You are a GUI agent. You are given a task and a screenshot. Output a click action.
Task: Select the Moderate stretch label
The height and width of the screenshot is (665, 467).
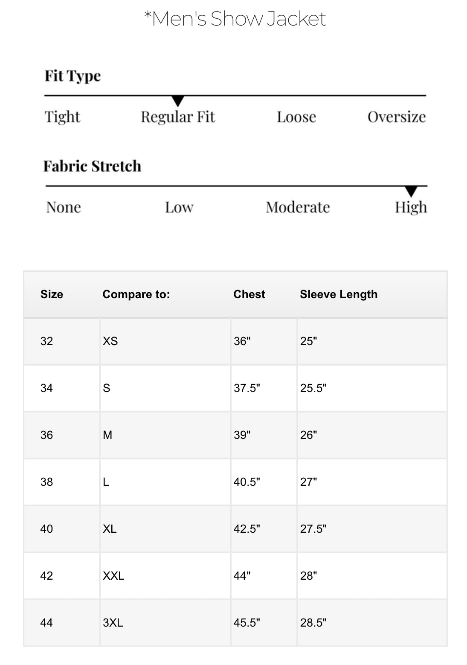(x=298, y=207)
